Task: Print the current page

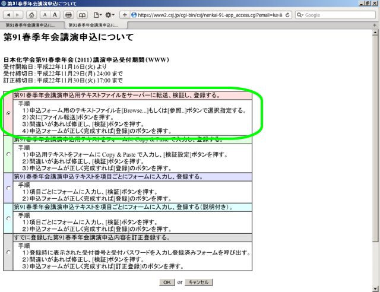Action: tap(69, 15)
